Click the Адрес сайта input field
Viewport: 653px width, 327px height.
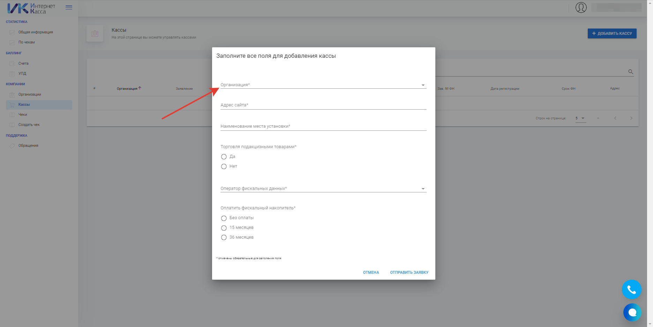coord(323,105)
